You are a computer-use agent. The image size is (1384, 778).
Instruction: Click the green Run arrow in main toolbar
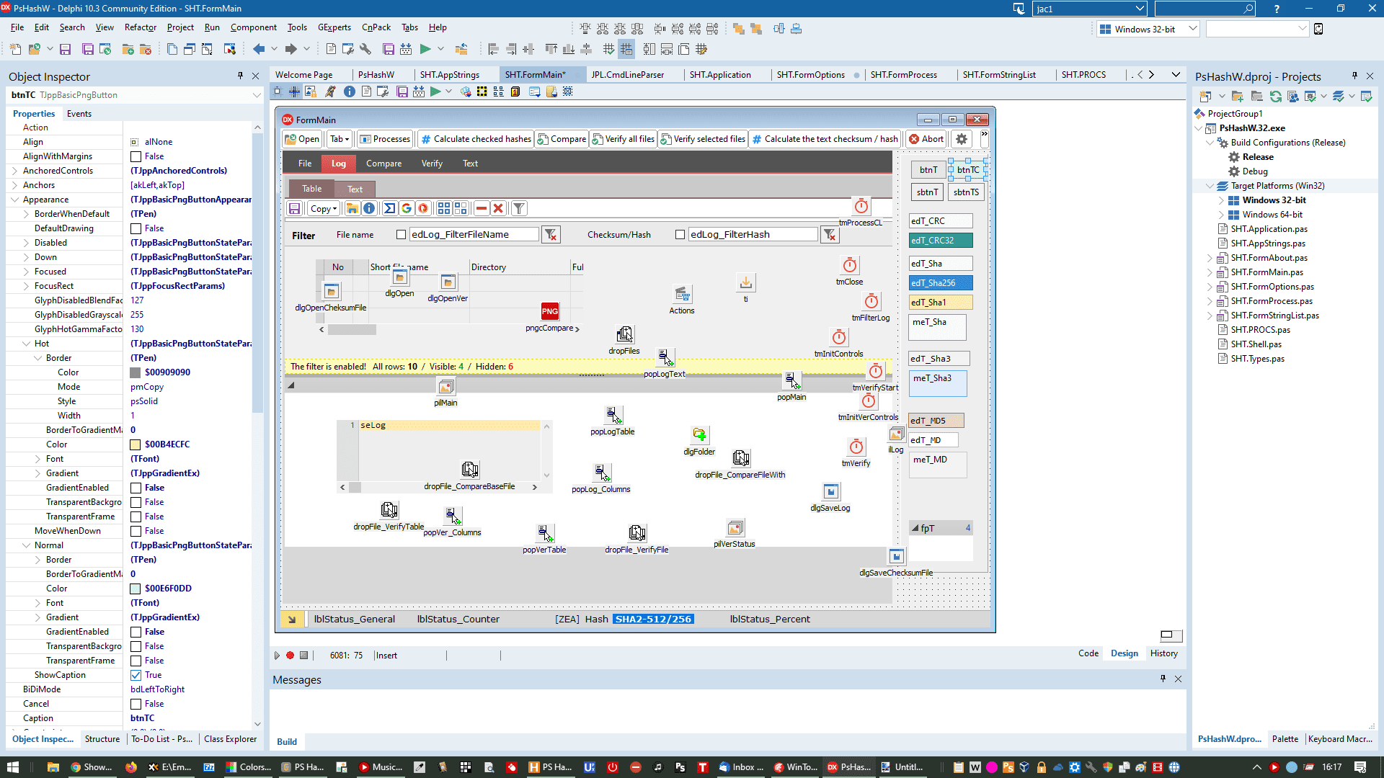pos(425,49)
